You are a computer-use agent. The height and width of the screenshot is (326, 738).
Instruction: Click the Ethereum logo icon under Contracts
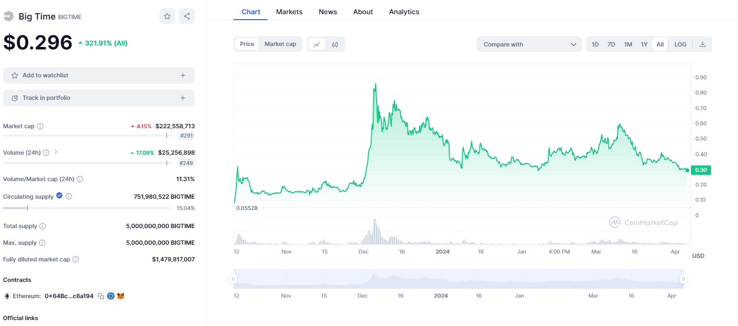pyautogui.click(x=7, y=296)
